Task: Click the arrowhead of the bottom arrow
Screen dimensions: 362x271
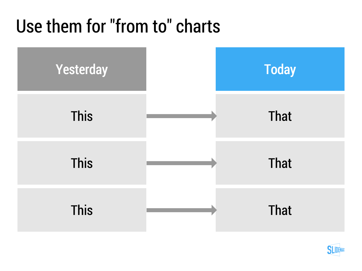Action: pos(214,210)
